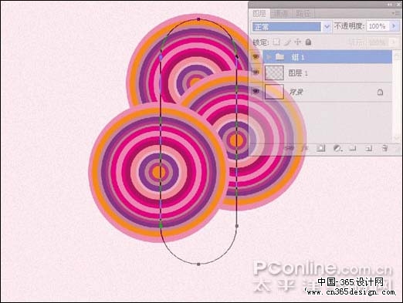This screenshot has height=303, width=403.
Task: Create a new group from panel bottom
Action: point(353,148)
